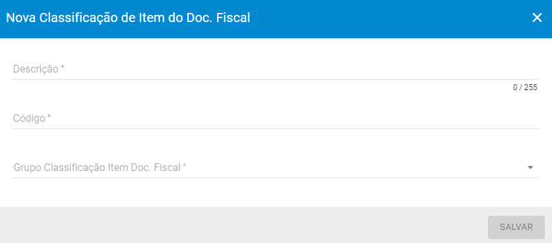Viewport: 552px width, 243px height.
Task: Select the Código * label
Action: (x=32, y=119)
